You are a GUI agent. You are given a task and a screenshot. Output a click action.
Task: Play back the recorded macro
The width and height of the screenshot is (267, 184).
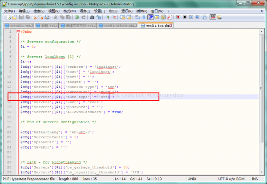[191, 17]
